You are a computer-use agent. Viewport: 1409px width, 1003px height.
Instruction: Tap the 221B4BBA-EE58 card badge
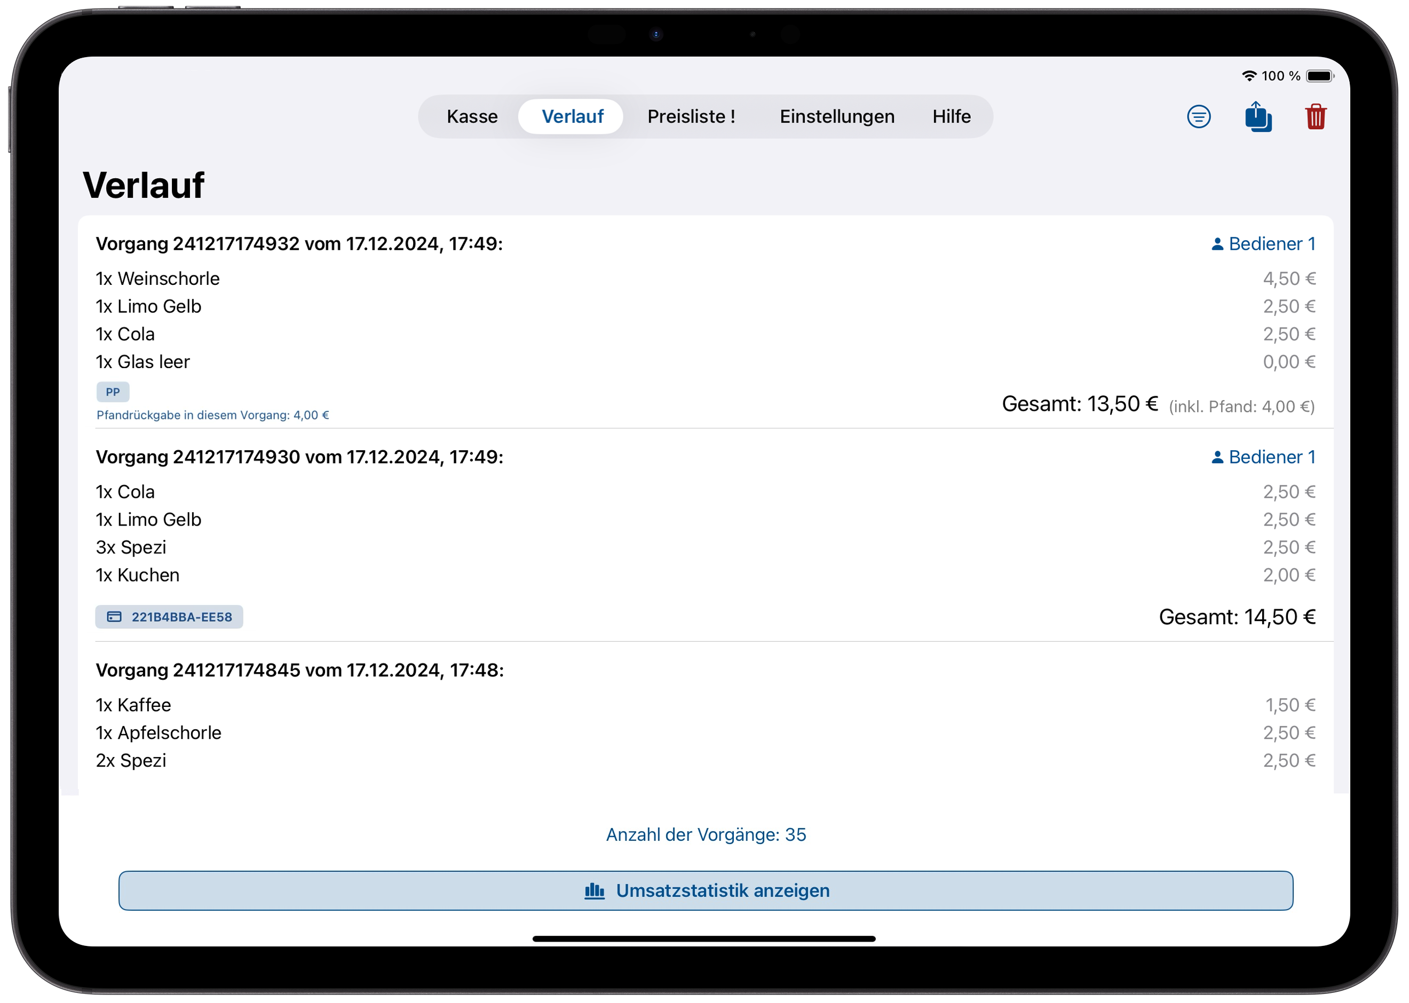click(169, 617)
